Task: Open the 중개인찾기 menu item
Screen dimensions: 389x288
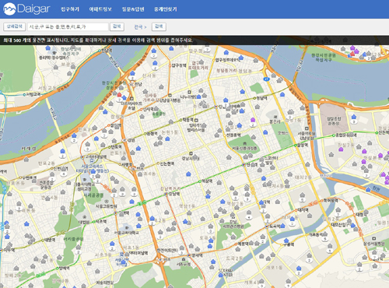Action: tap(166, 9)
